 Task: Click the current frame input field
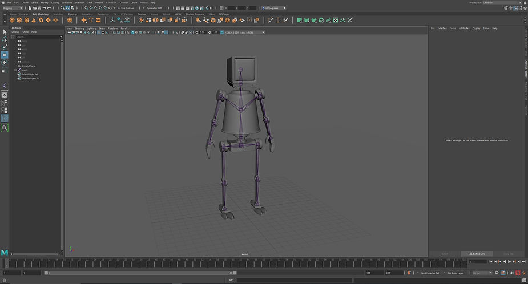[x=478, y=261]
